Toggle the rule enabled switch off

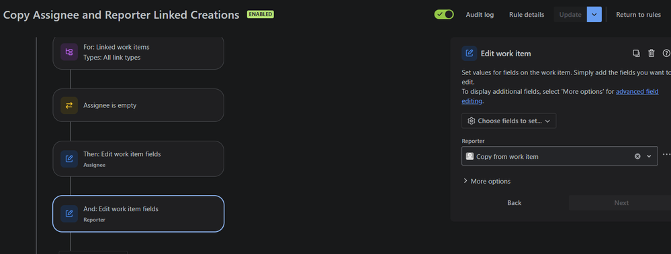(x=444, y=15)
